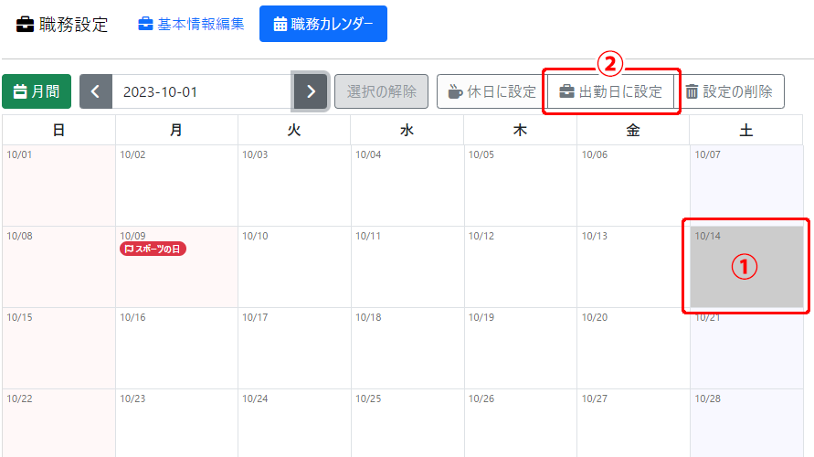This screenshot has height=457, width=814.
Task: Click the highlighted 10/14 cell
Action: point(746,267)
